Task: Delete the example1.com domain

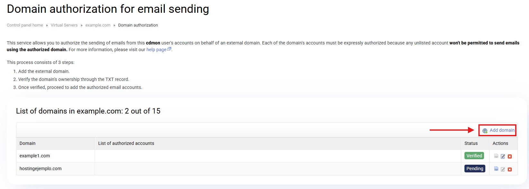Action: coord(510,156)
